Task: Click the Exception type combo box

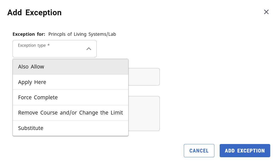Action: [x=55, y=49]
